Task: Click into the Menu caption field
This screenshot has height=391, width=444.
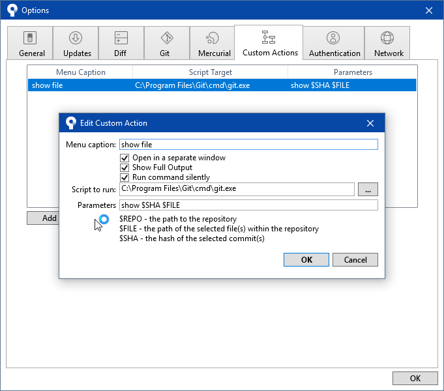Action: [x=248, y=145]
